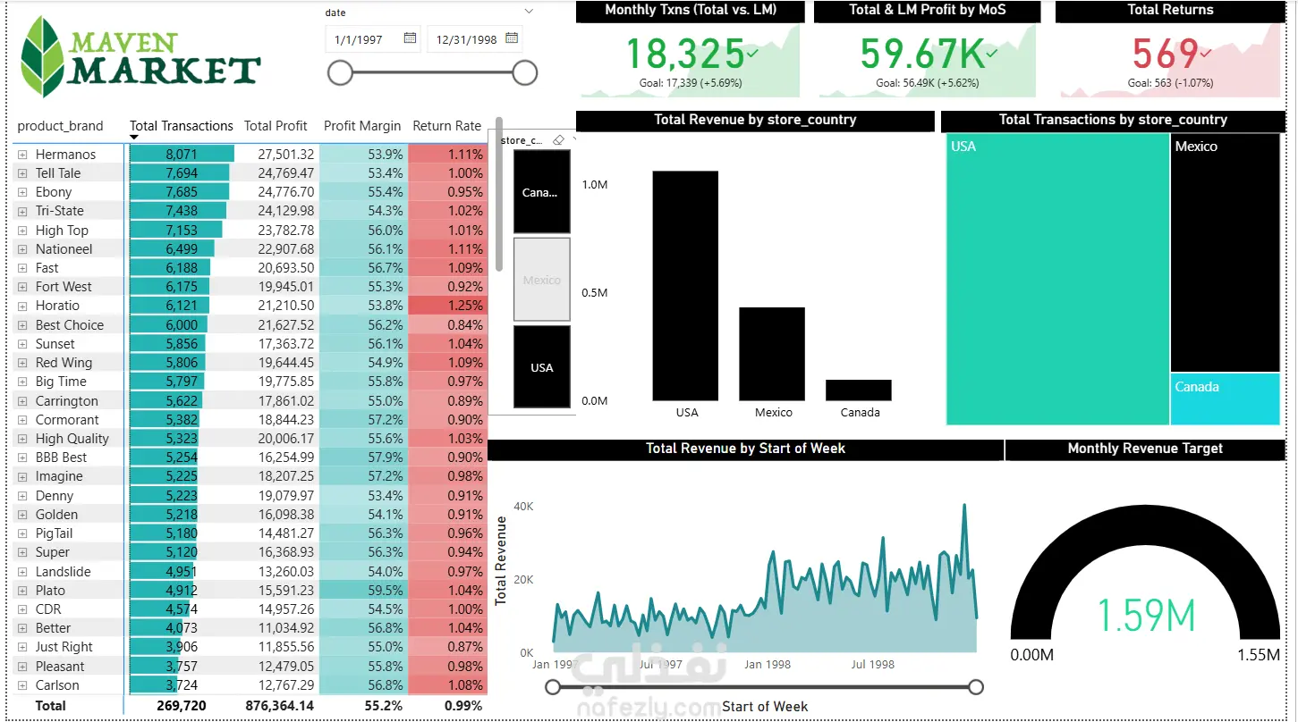Clear store_country slicer selections with eraser
The height and width of the screenshot is (722, 1298).
(559, 139)
